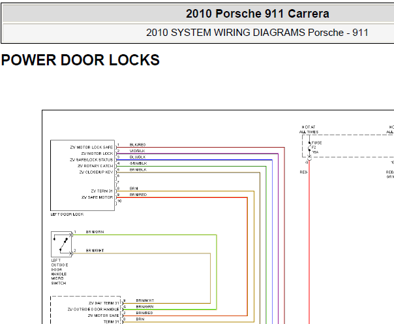Click the "GRN/BLK" wire color label

pyautogui.click(x=138, y=163)
